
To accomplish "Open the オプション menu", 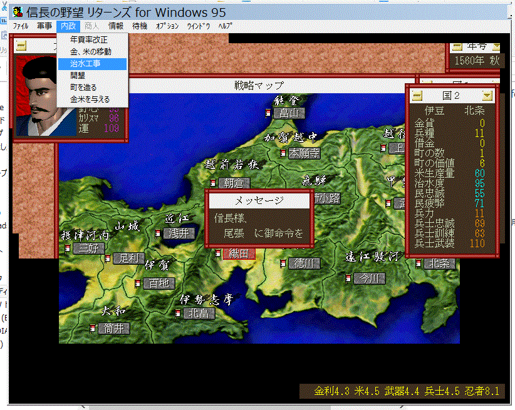I will click(167, 26).
